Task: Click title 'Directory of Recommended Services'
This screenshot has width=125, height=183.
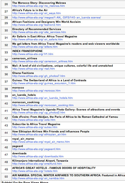Action: click(37, 29)
